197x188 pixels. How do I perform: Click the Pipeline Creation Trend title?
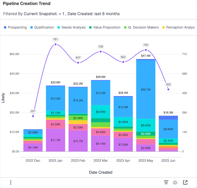click(x=26, y=4)
